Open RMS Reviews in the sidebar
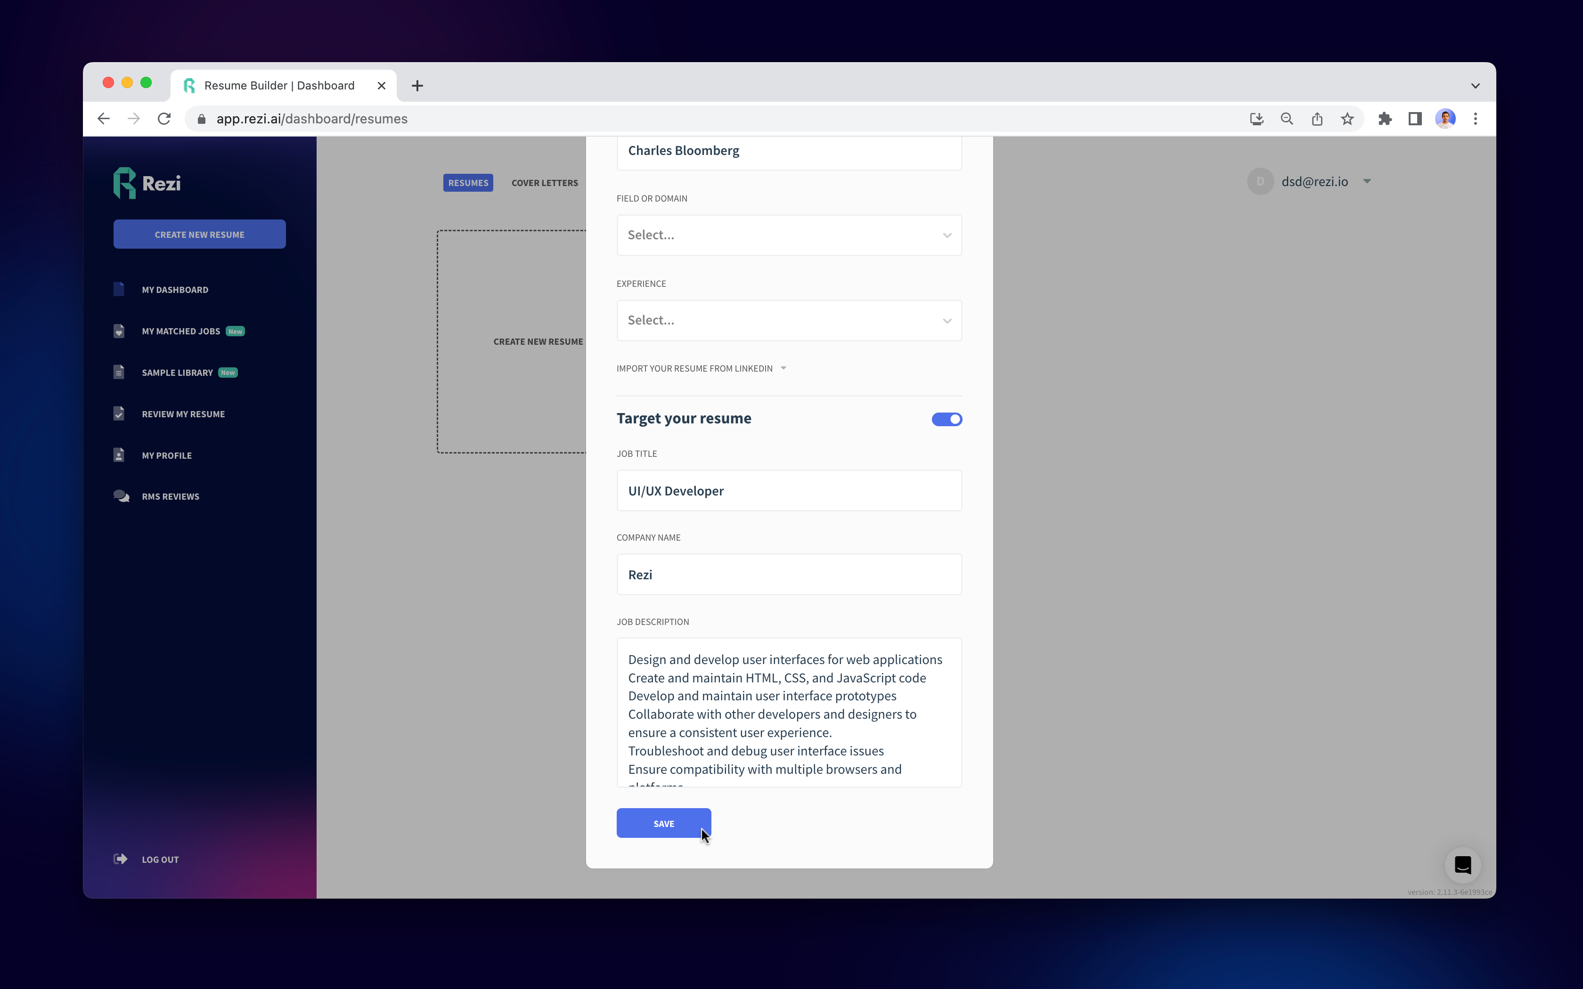 click(x=170, y=496)
